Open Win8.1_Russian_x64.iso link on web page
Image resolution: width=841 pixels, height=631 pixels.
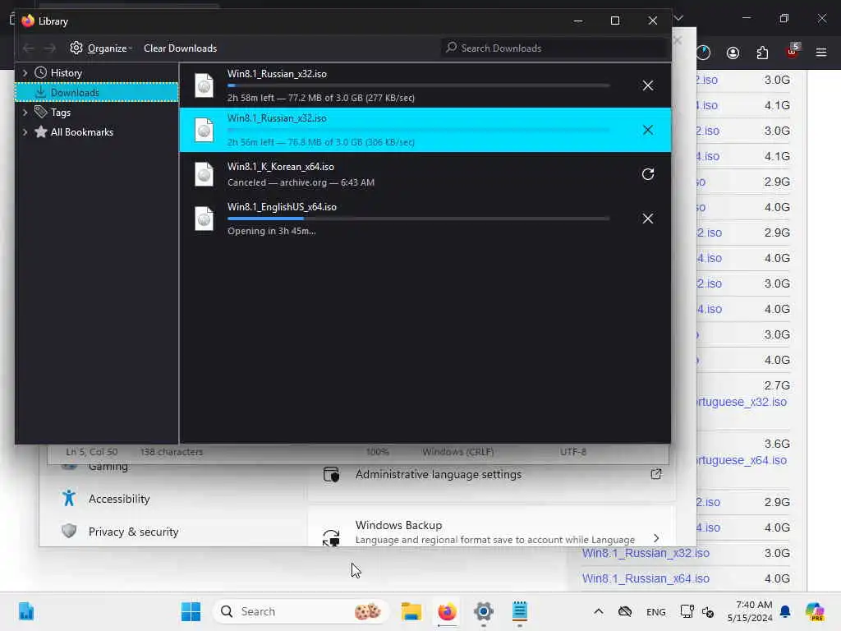[x=646, y=579]
